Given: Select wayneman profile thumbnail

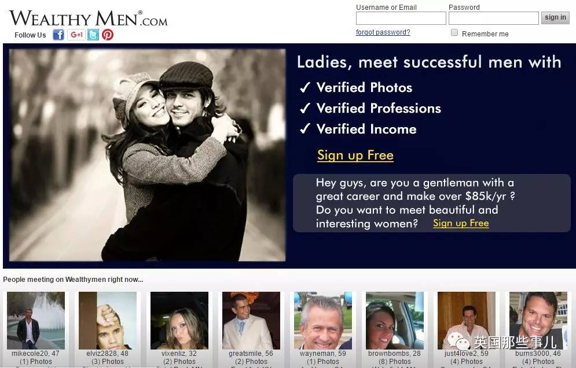Looking at the screenshot, I should [x=323, y=321].
